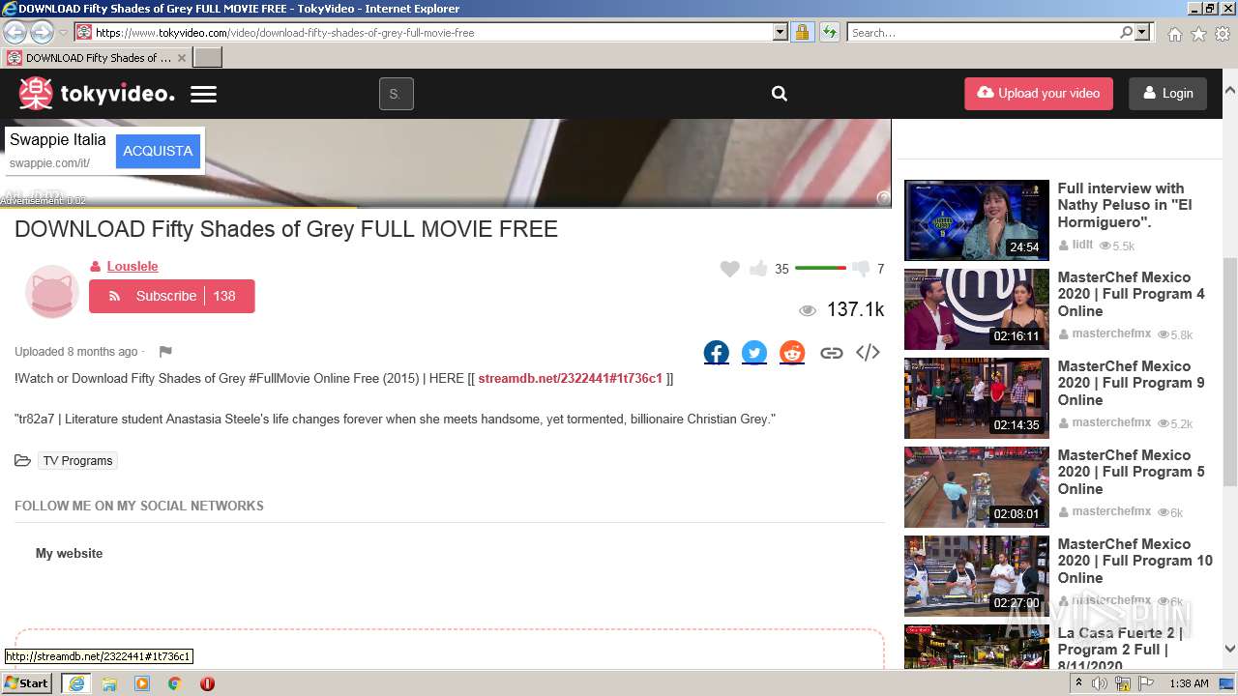
Task: Open the Louslele channel link
Action: click(x=133, y=266)
